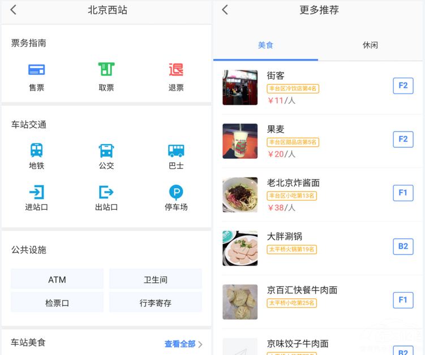Tap the 售票 ticket purchase icon

37,70
